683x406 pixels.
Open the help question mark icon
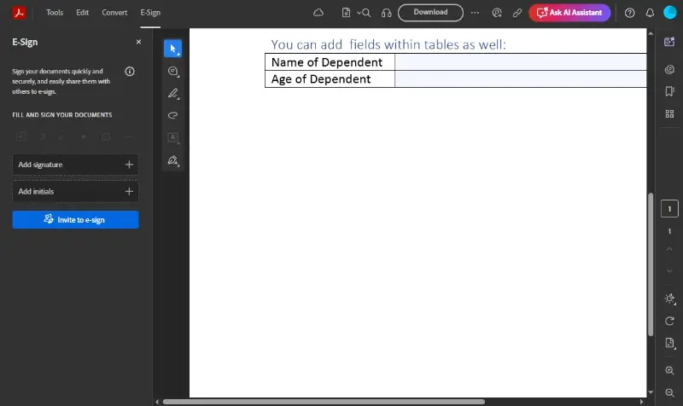630,13
